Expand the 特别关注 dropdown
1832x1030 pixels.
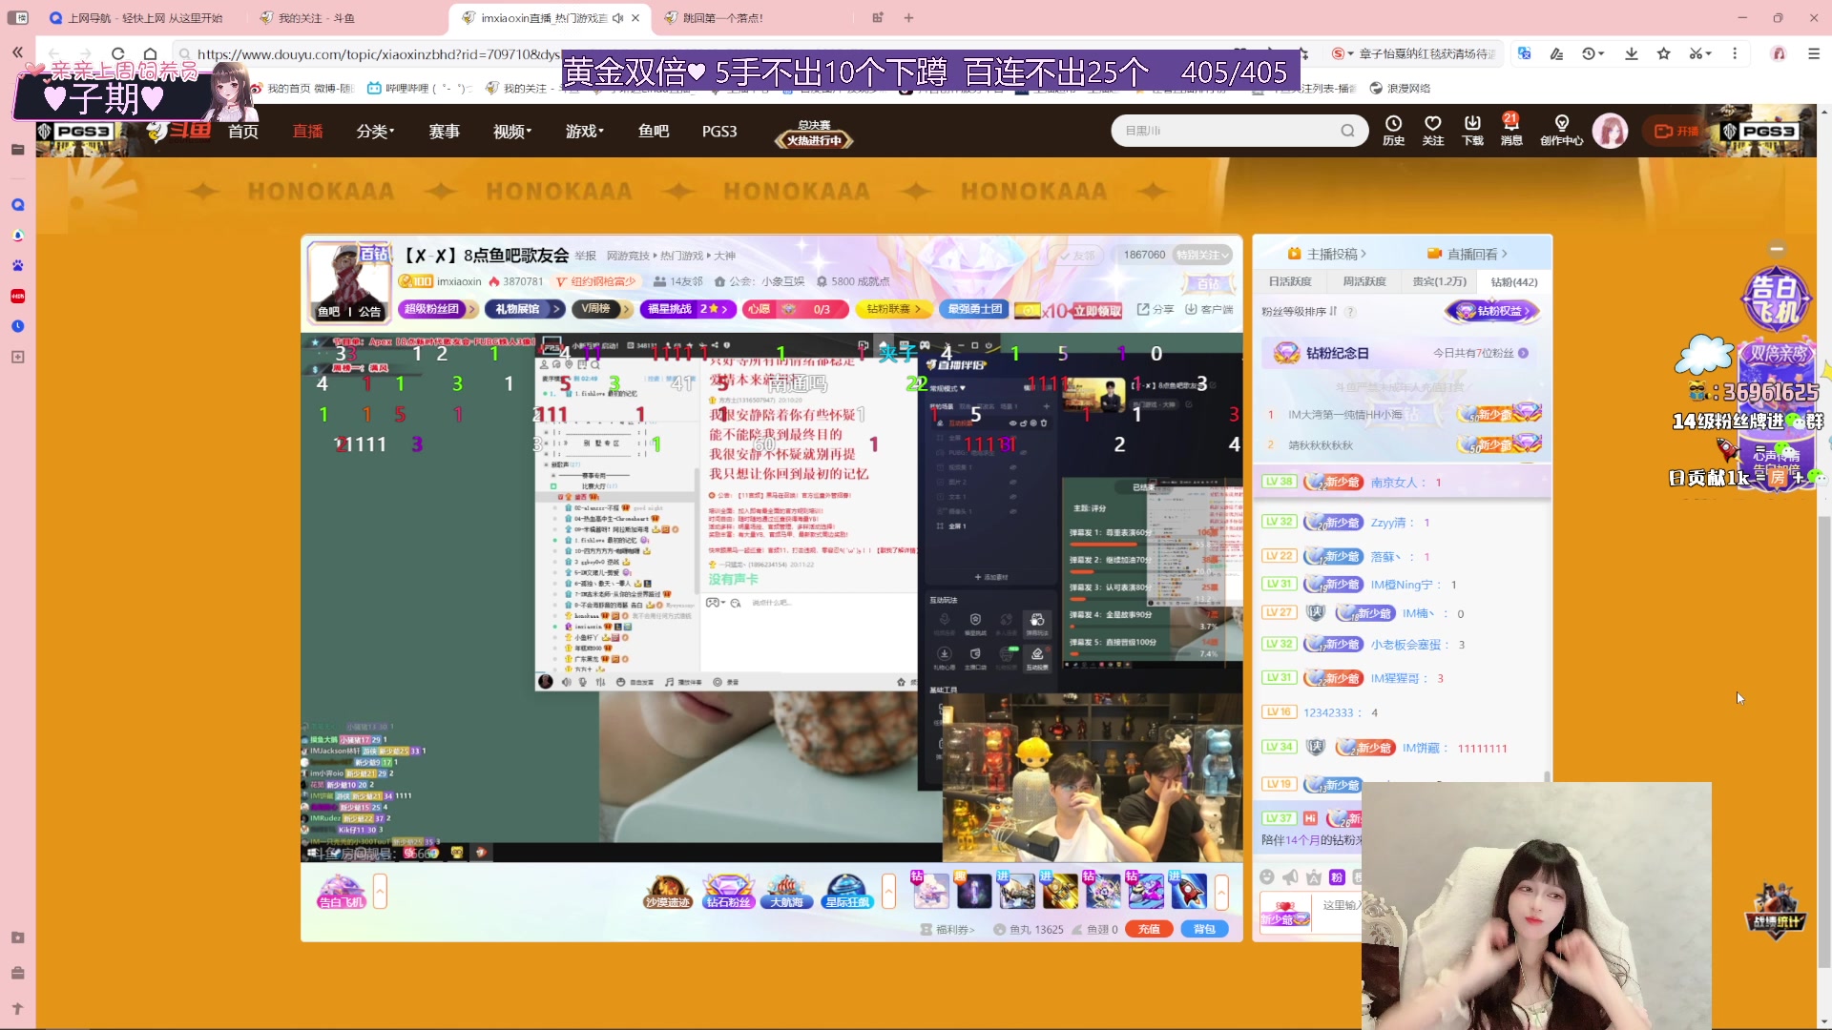tap(1202, 255)
